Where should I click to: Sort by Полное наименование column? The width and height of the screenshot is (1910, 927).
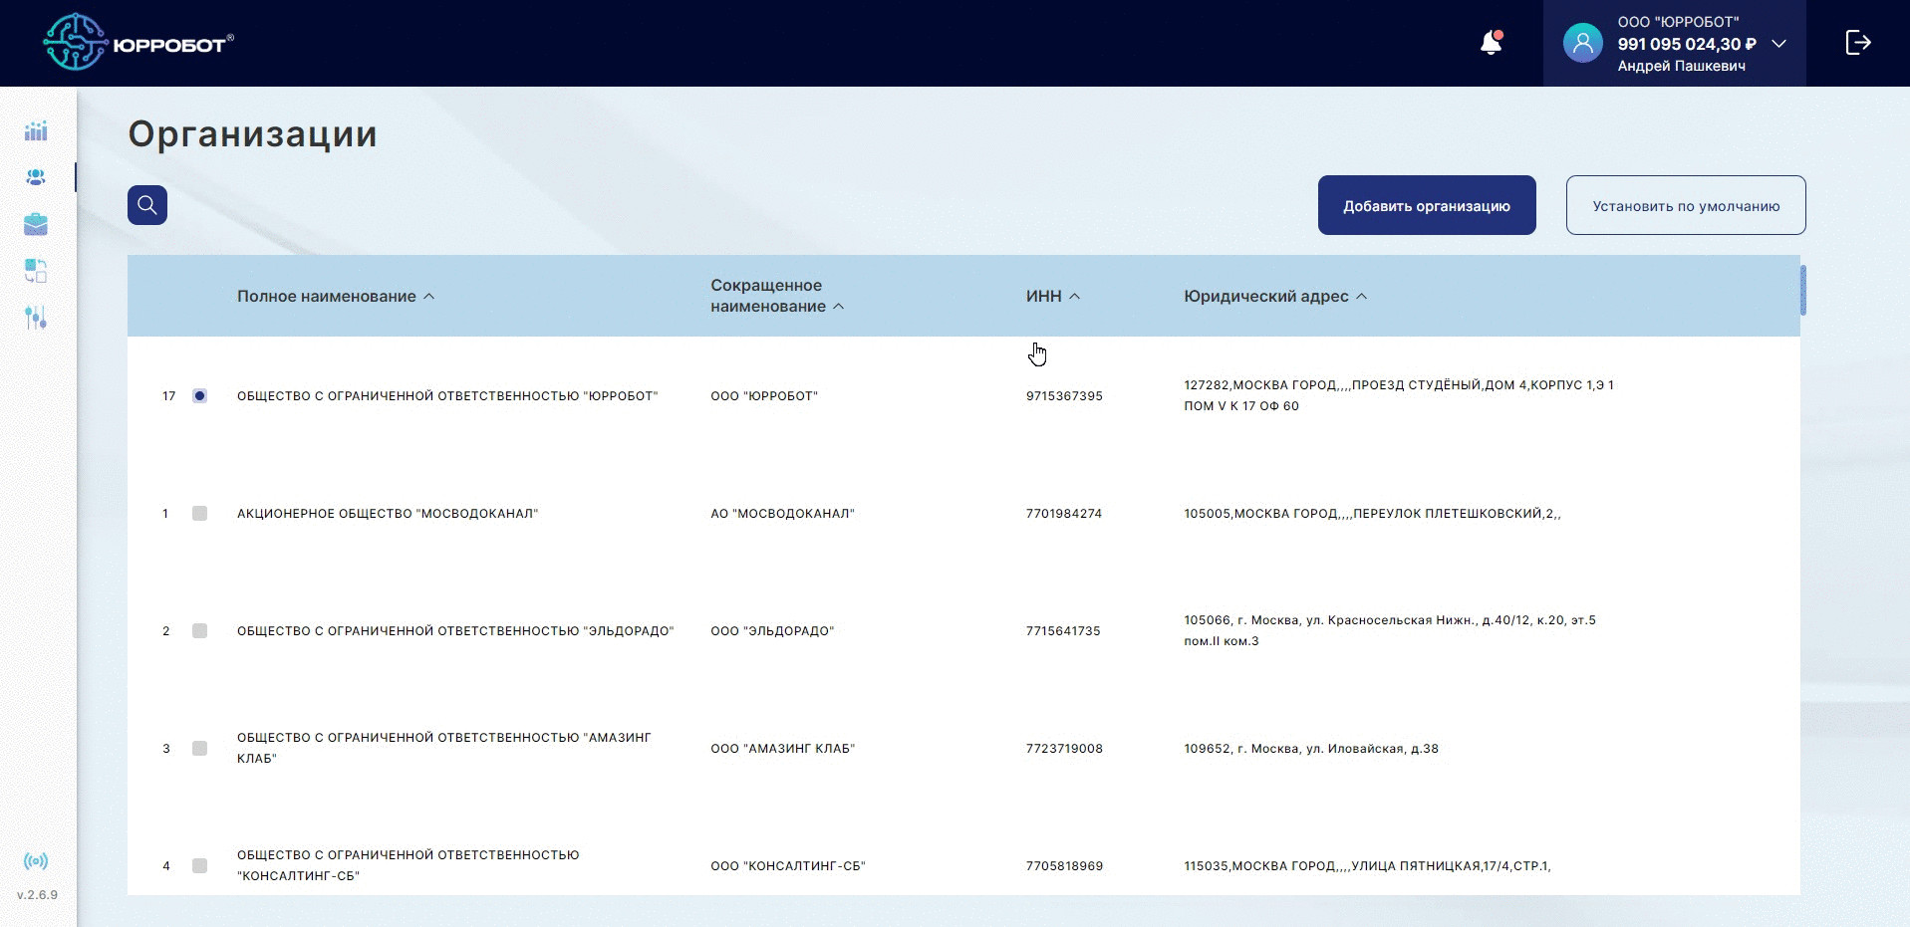pos(336,297)
